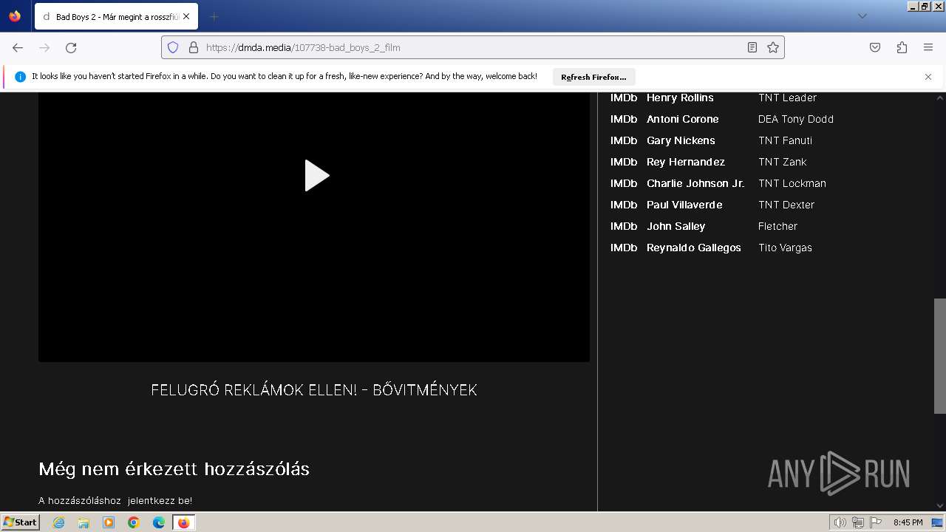Open IMDb link for Paul Villaverde
946x532 pixels.
(624, 205)
